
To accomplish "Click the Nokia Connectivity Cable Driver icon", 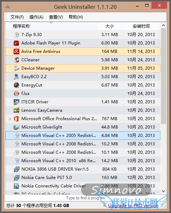I will coord(16,186).
